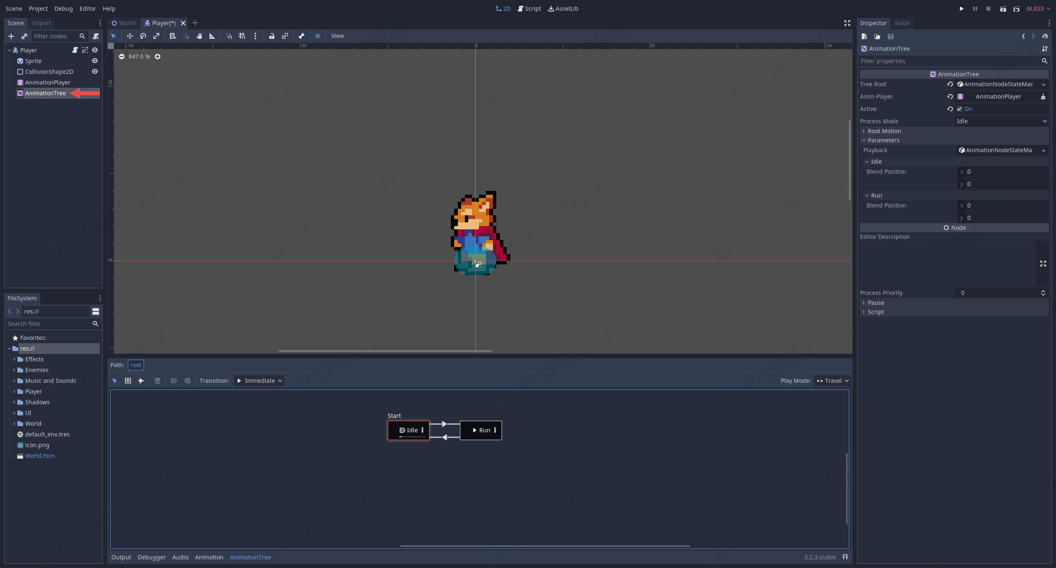
Task: Open the Animation bottom panel
Action: click(x=209, y=557)
